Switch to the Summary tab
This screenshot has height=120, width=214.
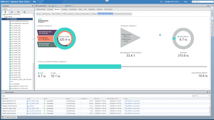(50, 9)
